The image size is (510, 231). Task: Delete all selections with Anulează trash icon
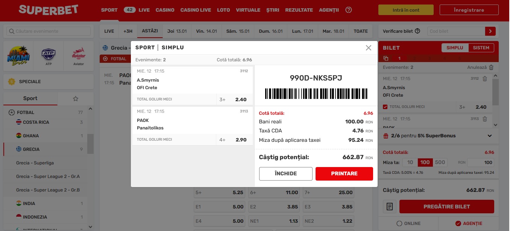click(x=491, y=67)
